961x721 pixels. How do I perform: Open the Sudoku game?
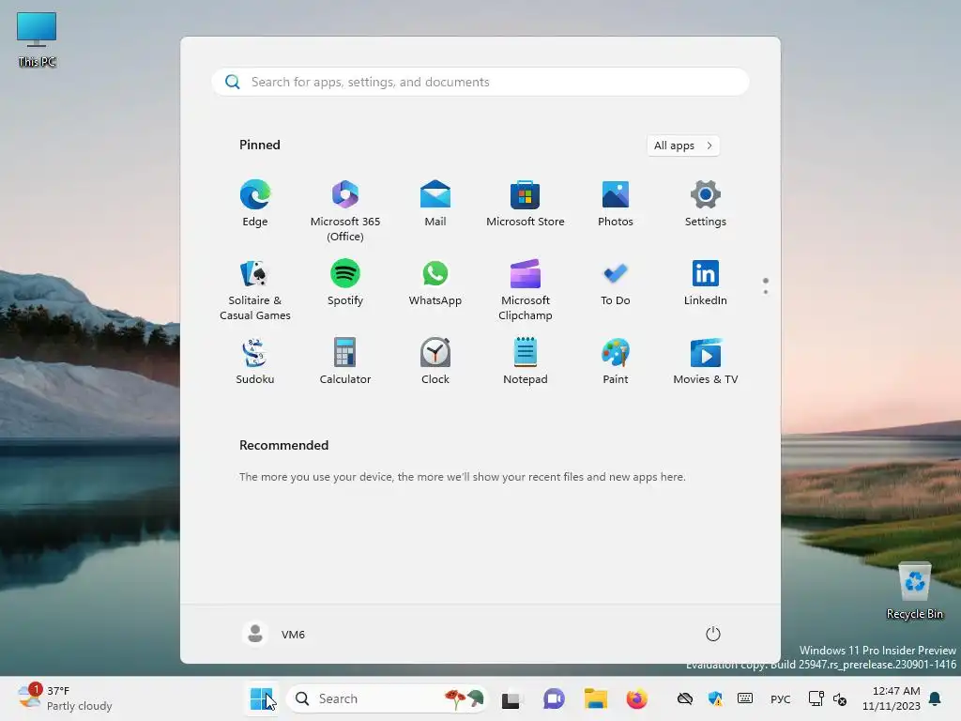click(x=255, y=361)
